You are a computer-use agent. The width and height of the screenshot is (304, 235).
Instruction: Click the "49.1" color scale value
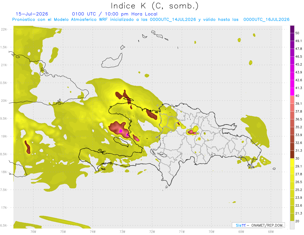(299, 41)
